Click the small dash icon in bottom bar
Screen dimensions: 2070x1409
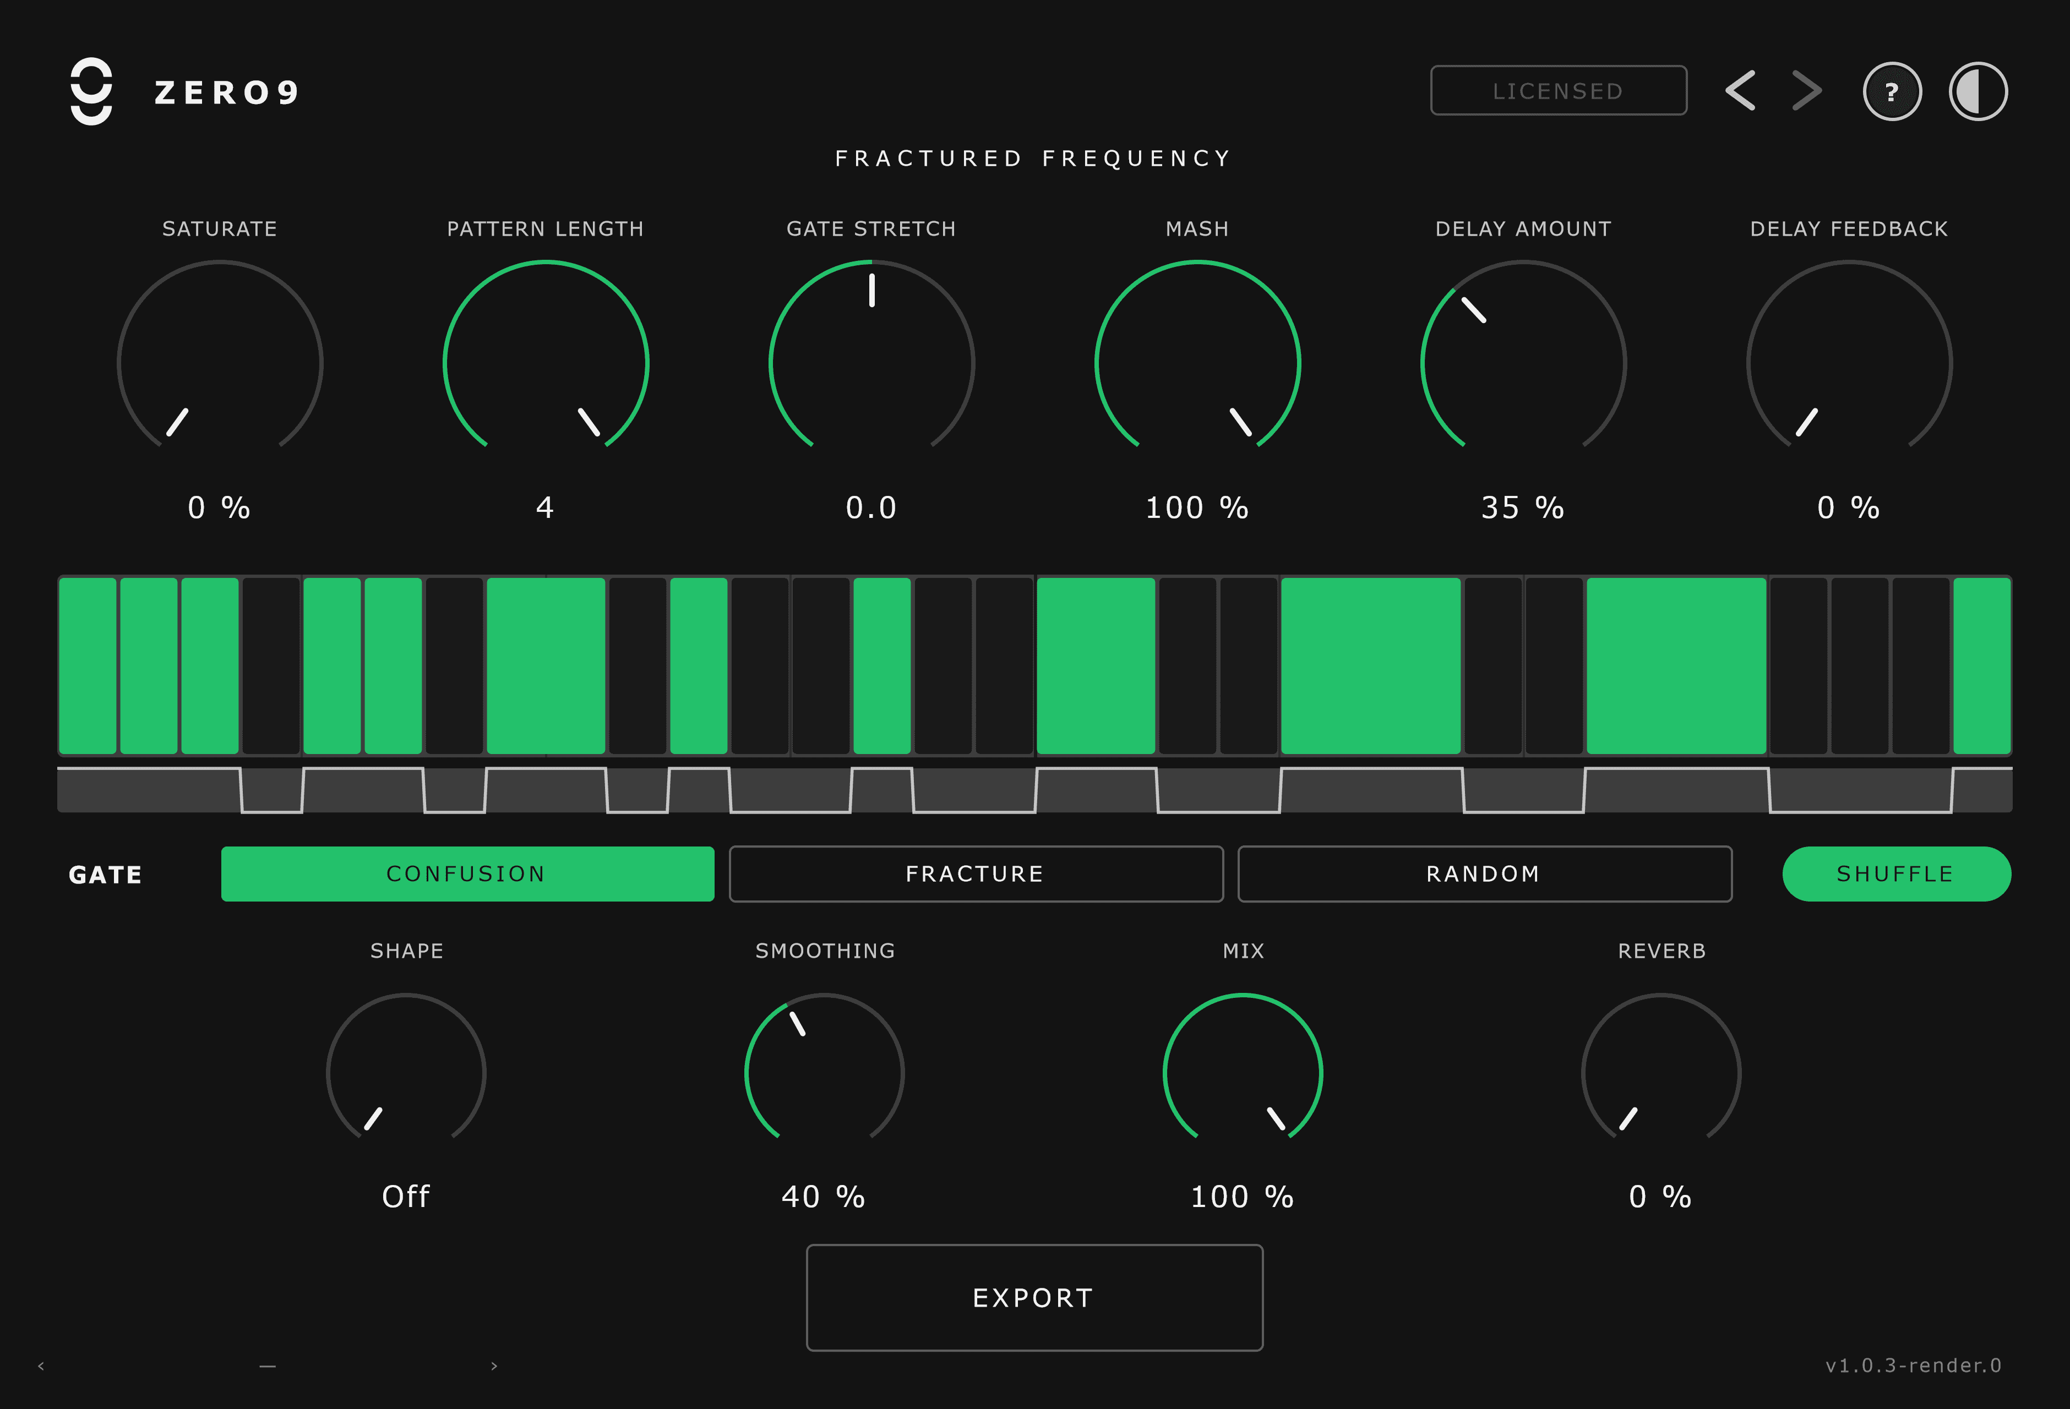[267, 1366]
